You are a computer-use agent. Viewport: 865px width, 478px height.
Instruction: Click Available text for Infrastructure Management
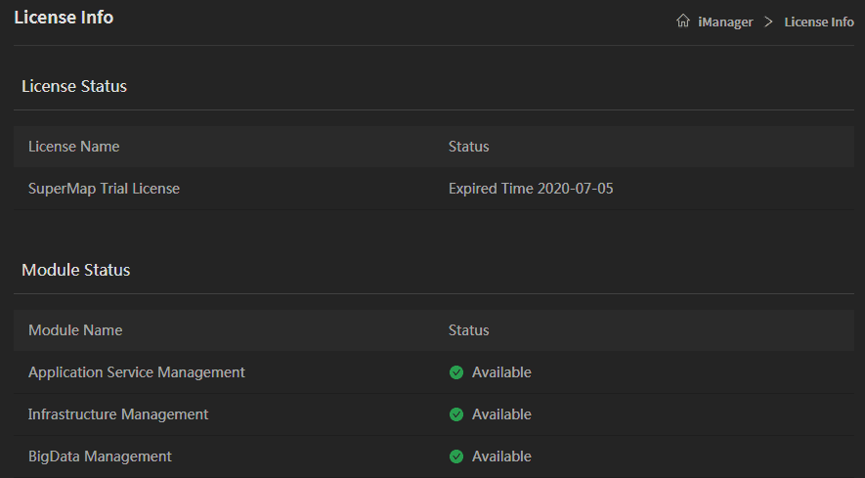coord(501,414)
